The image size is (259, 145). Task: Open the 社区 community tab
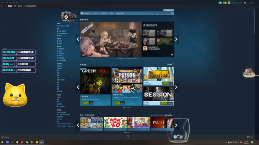coord(20,6)
